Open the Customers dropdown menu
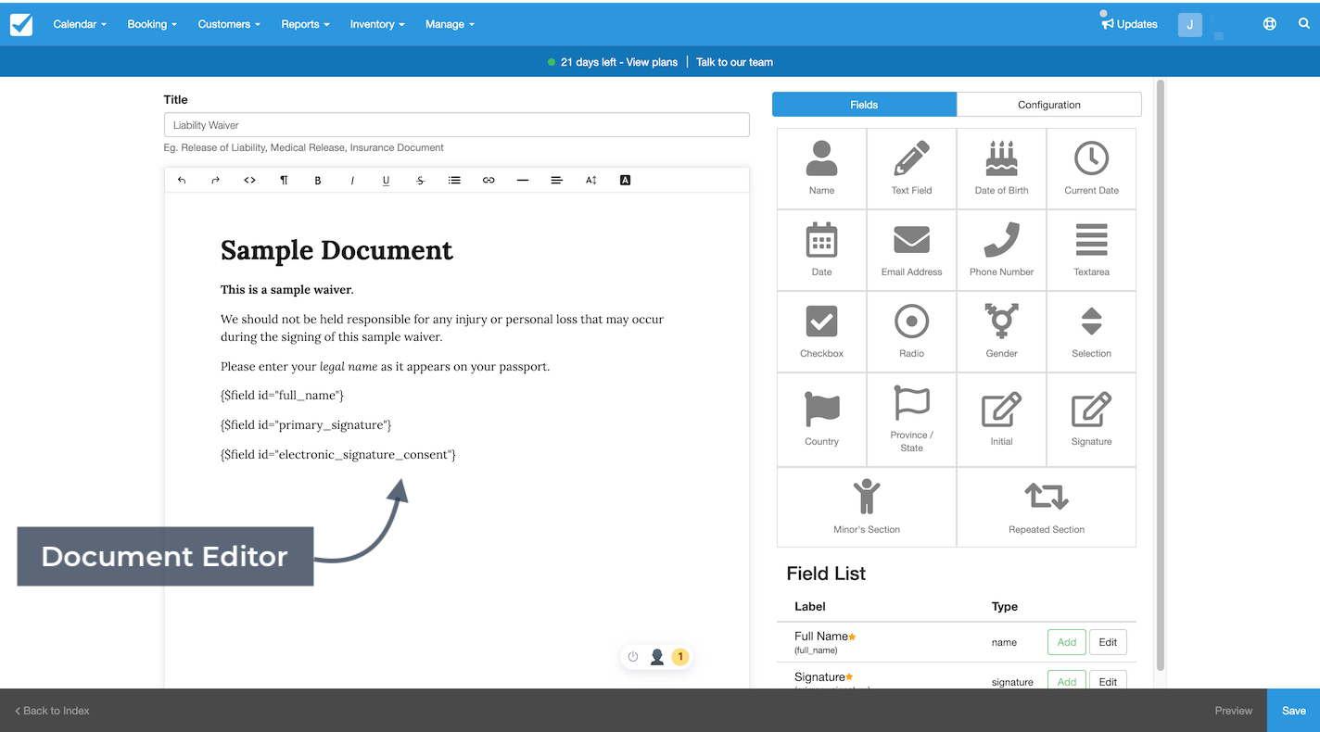Image resolution: width=1320 pixels, height=732 pixels. pyautogui.click(x=229, y=24)
